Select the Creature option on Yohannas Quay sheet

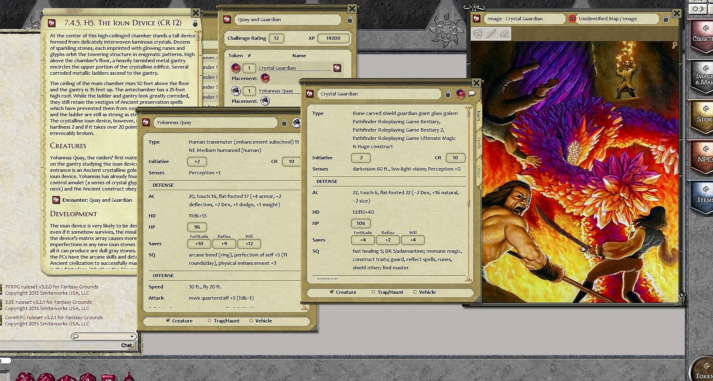tap(168, 320)
